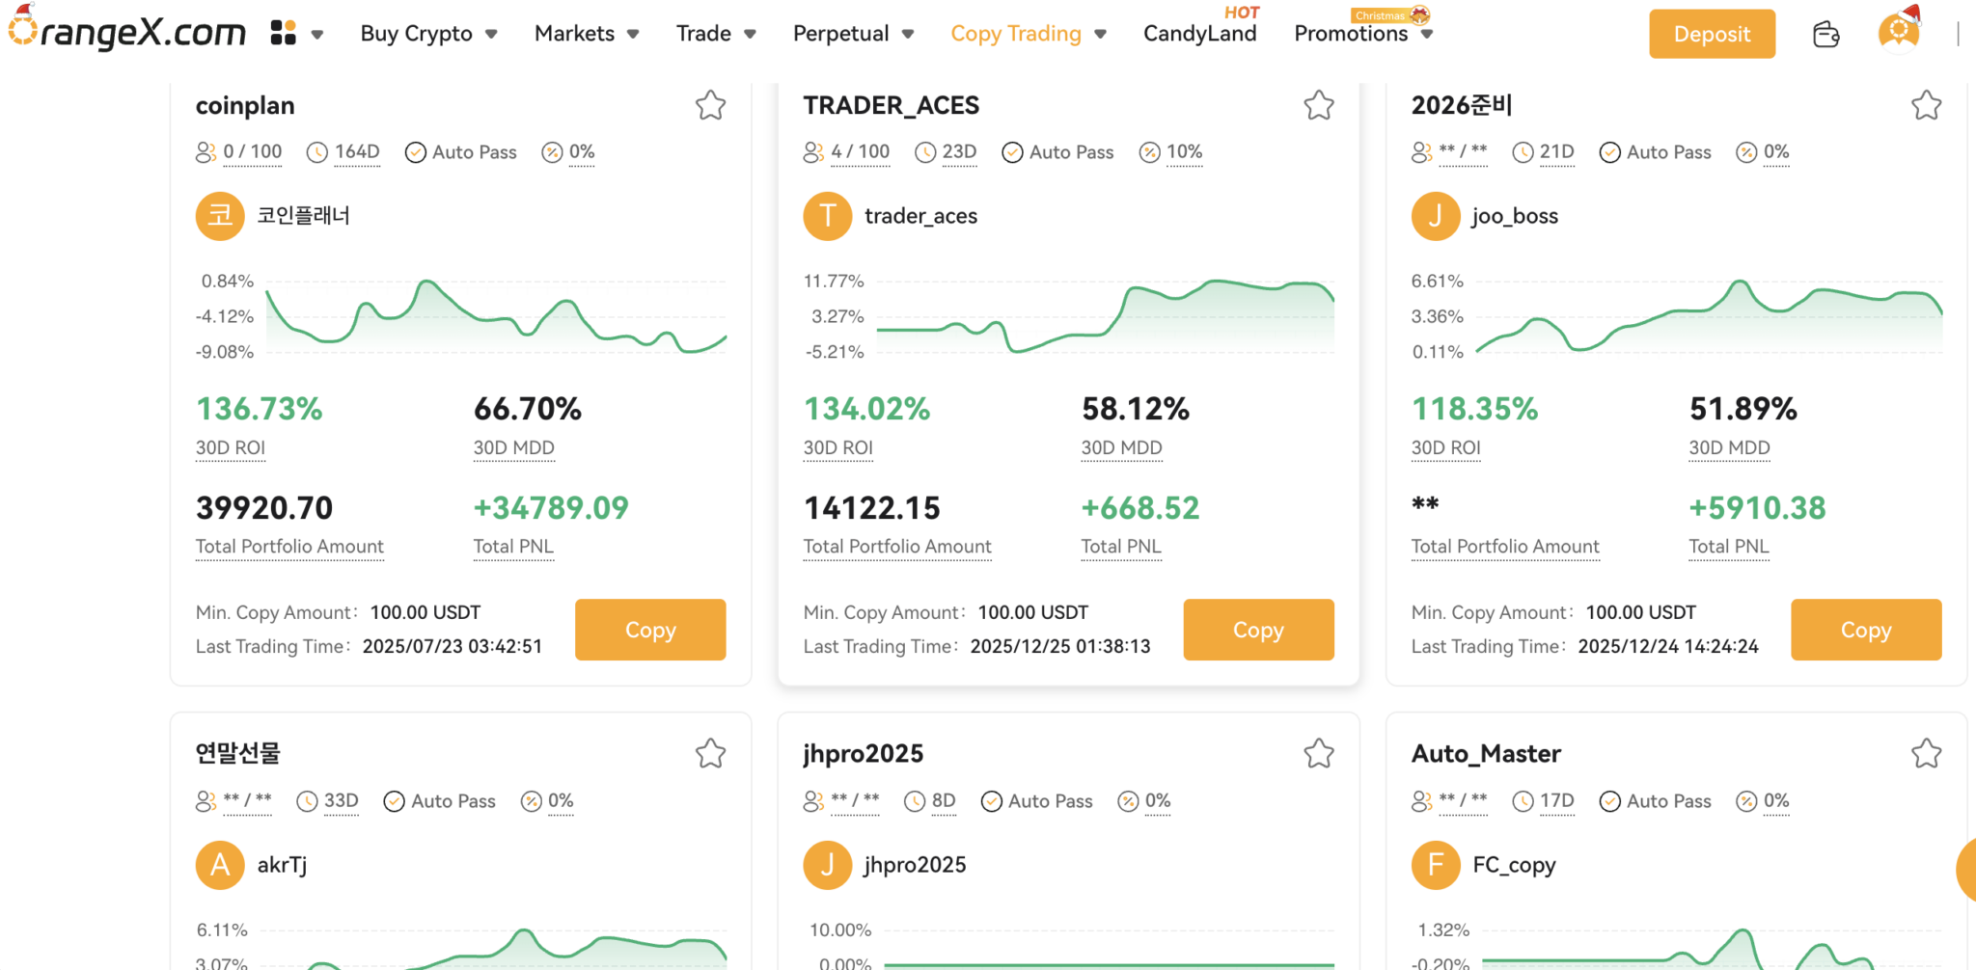The height and width of the screenshot is (970, 1976).
Task: Open the jhpro2025 trader avatar
Action: [x=828, y=865]
